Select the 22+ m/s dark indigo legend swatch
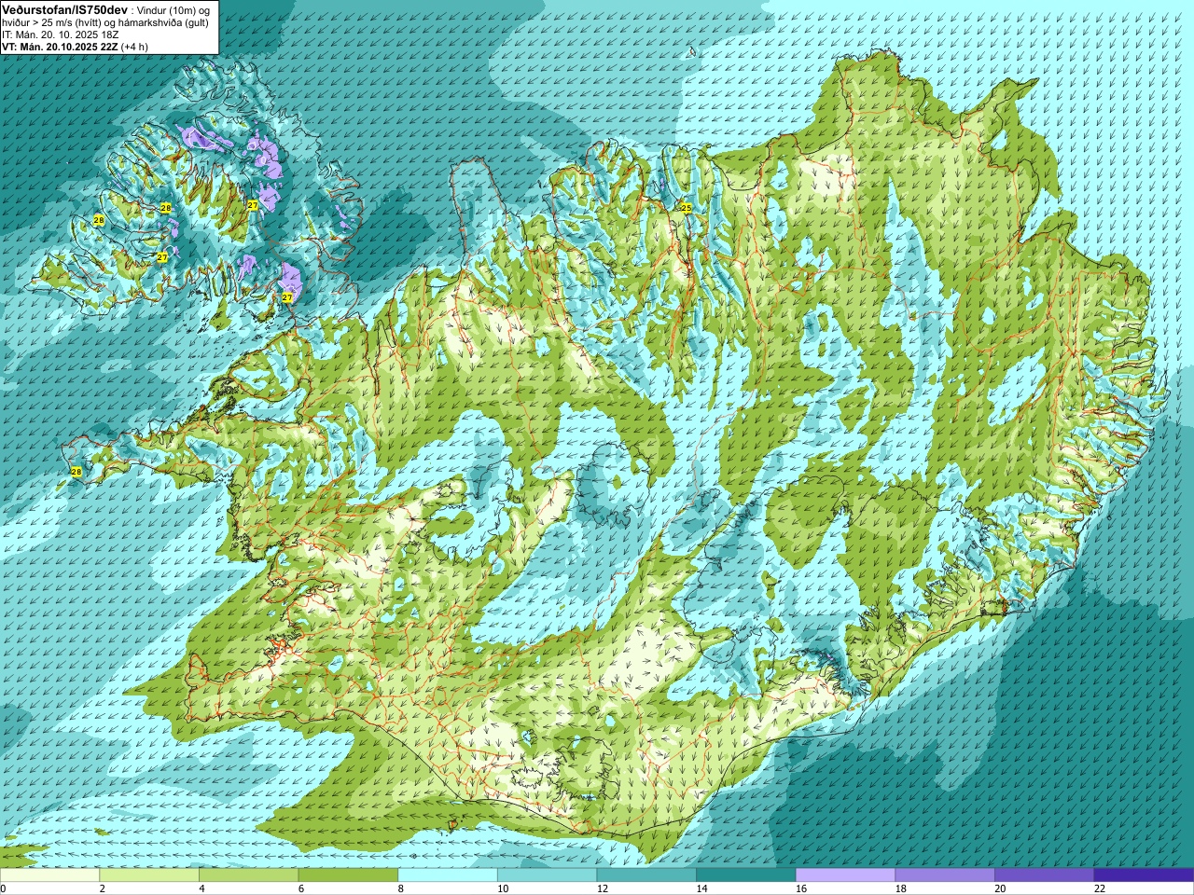 coord(1145,875)
